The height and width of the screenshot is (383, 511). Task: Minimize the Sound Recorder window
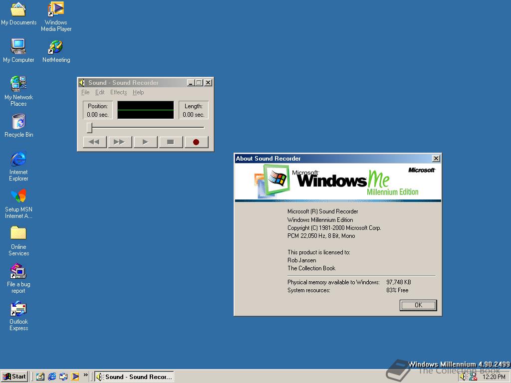click(191, 83)
